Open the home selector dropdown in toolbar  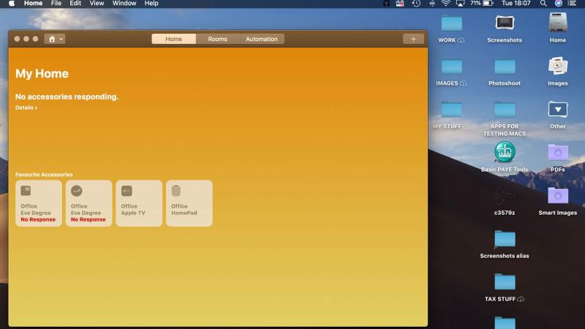point(54,39)
